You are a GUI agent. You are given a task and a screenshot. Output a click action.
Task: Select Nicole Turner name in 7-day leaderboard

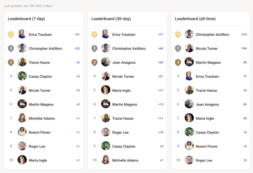[x=40, y=90]
